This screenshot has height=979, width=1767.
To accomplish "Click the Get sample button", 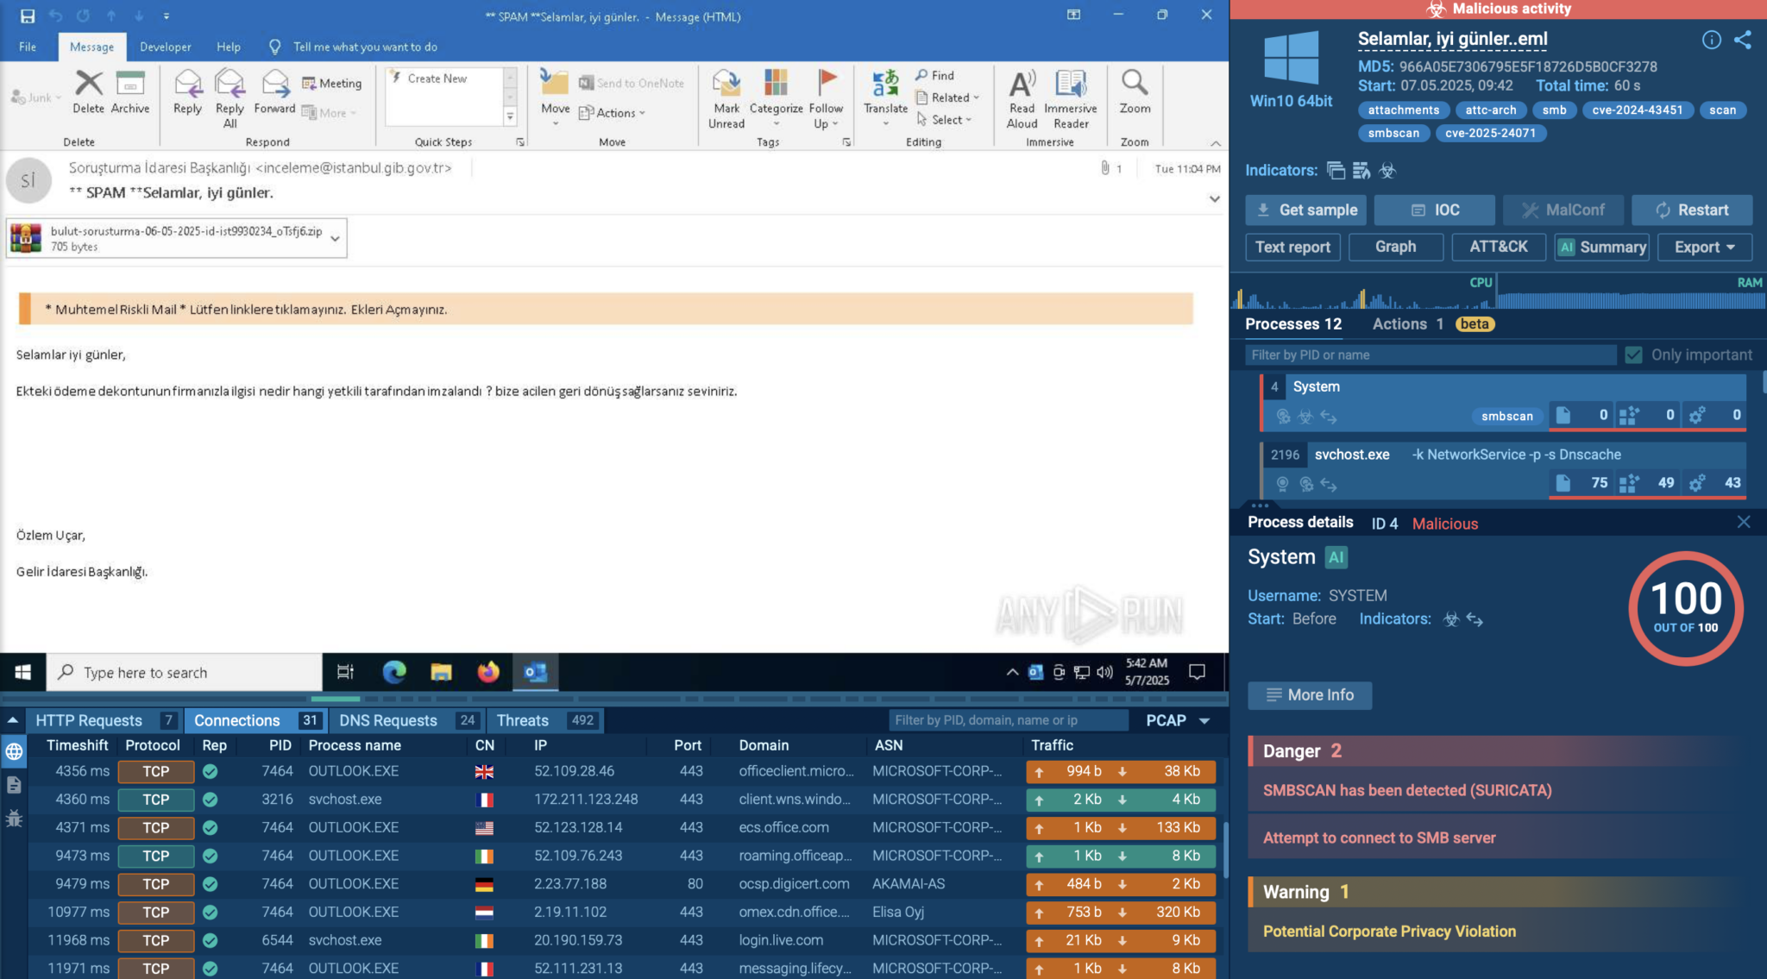I will point(1305,210).
